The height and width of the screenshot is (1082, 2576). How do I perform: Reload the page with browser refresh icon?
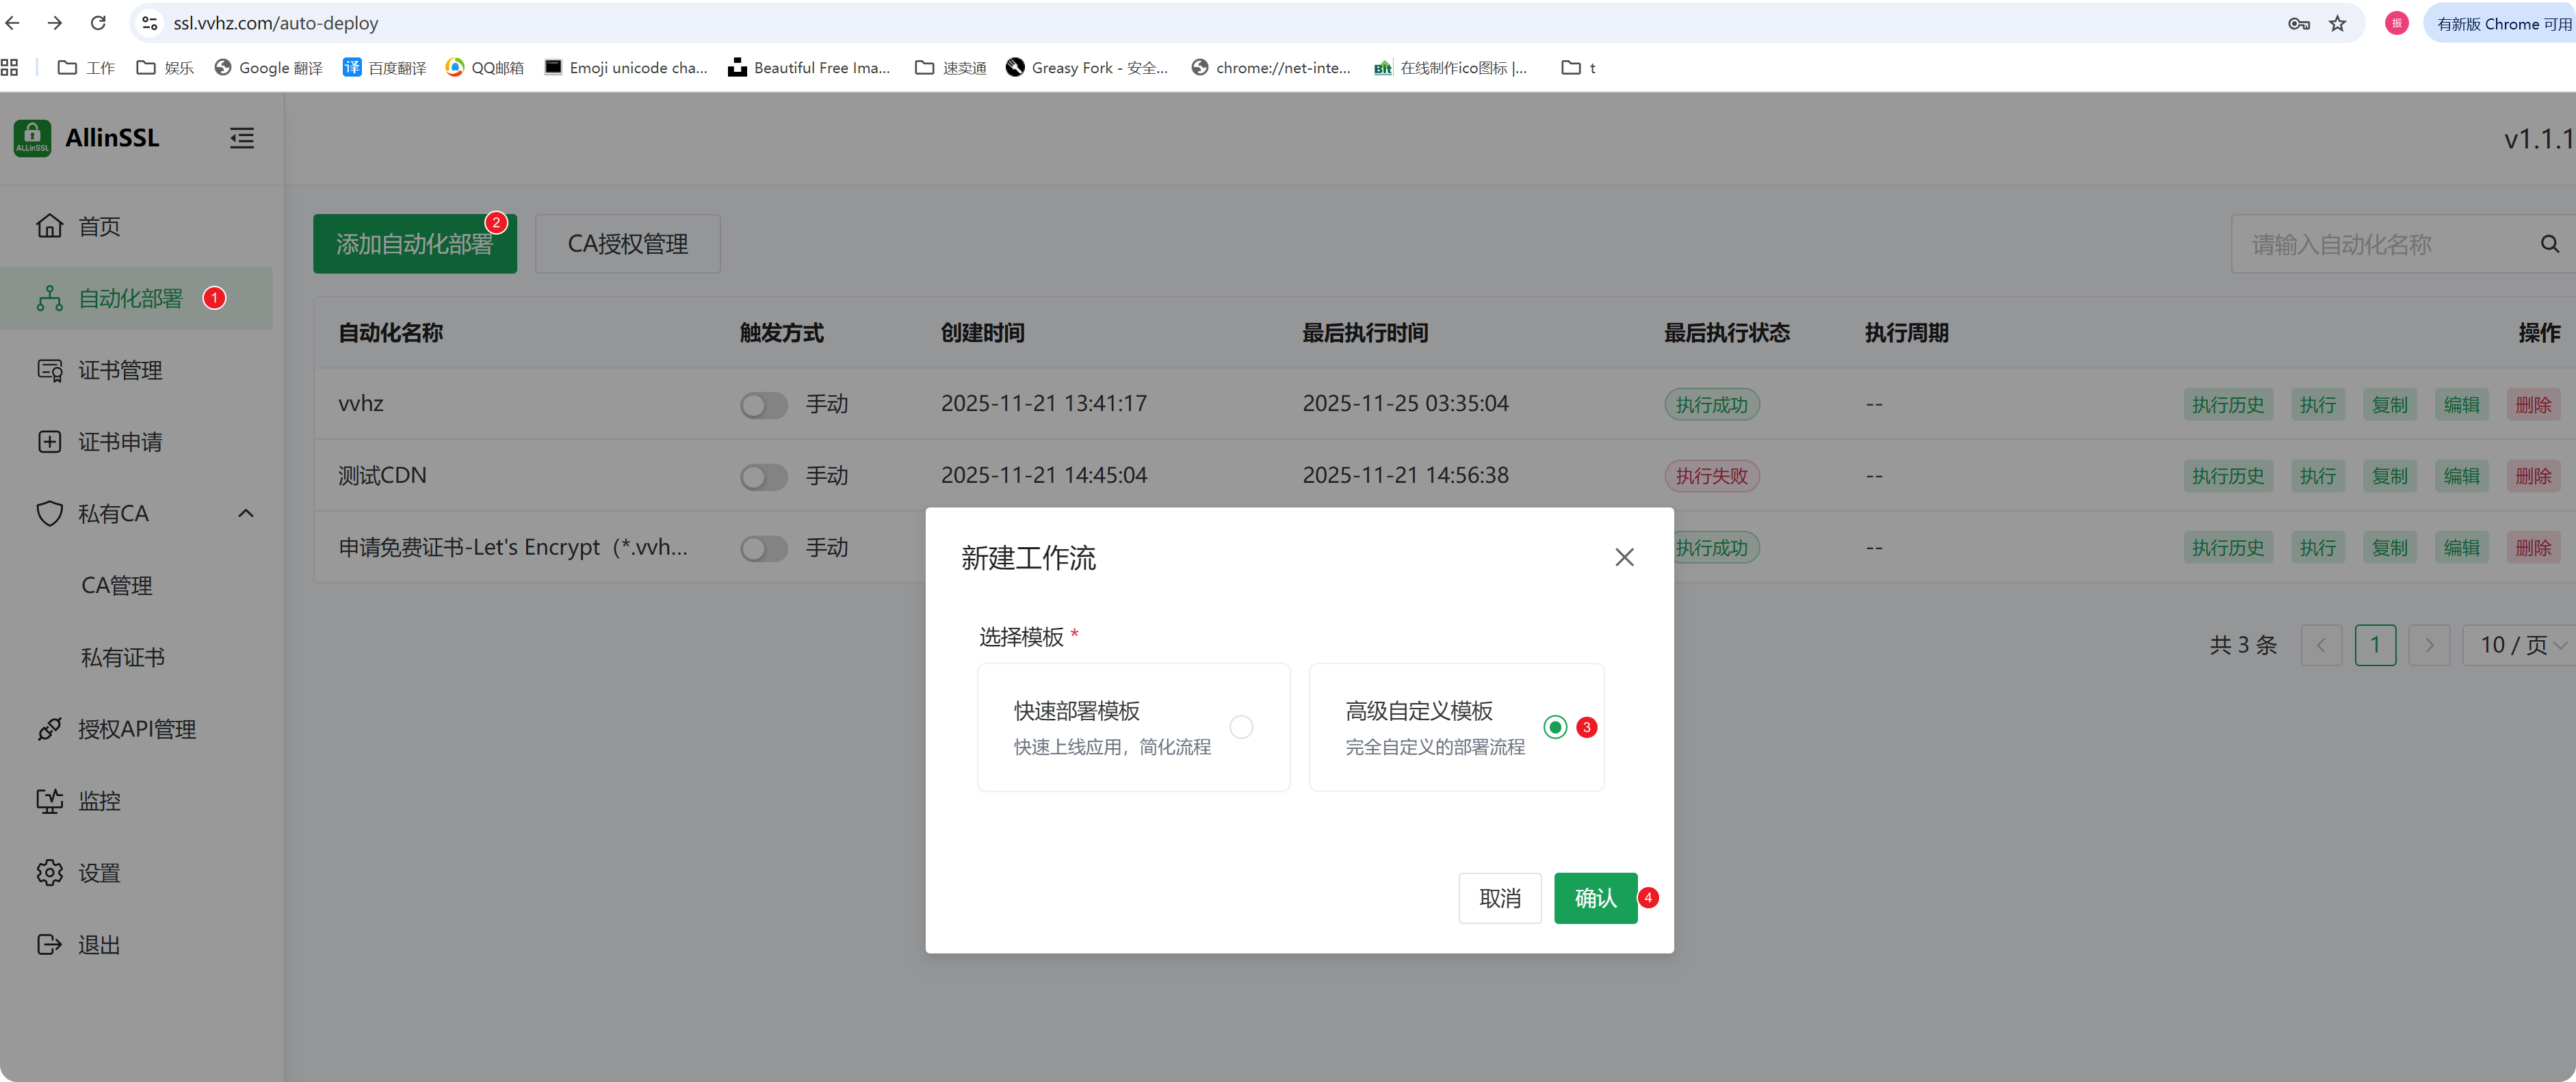(x=98, y=23)
